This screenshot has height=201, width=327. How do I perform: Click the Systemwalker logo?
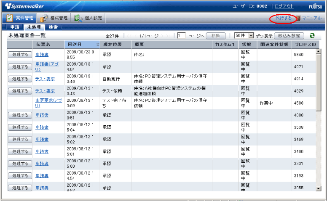[24, 6]
